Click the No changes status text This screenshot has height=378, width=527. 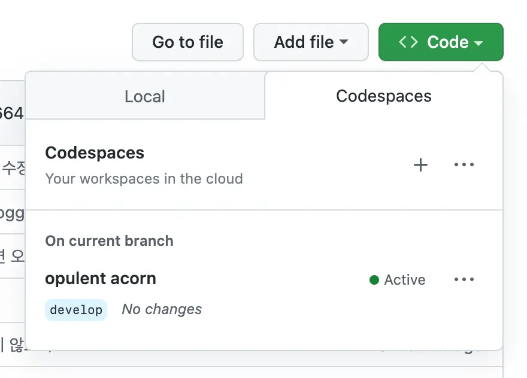[162, 309]
